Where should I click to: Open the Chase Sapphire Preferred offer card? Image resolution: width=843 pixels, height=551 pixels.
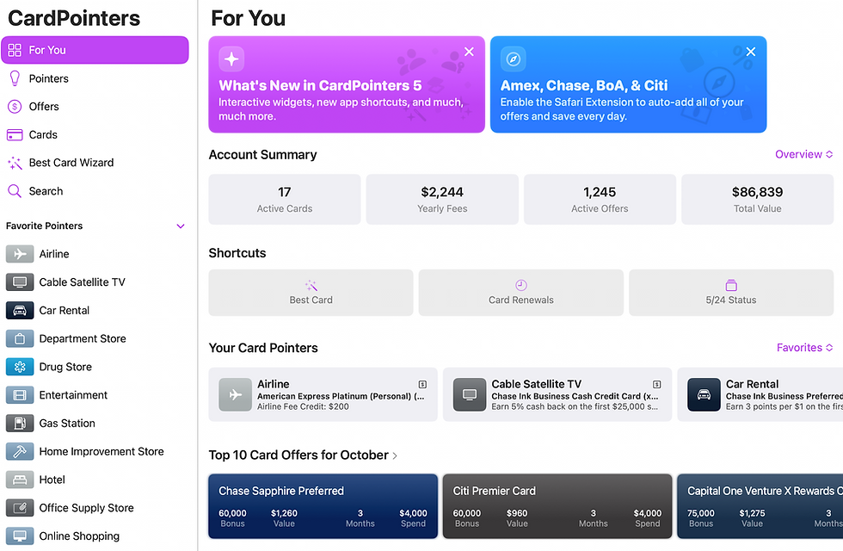(323, 506)
